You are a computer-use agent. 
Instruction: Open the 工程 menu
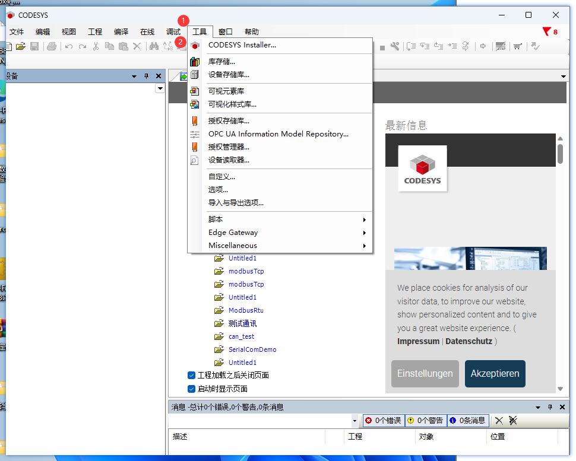[95, 32]
